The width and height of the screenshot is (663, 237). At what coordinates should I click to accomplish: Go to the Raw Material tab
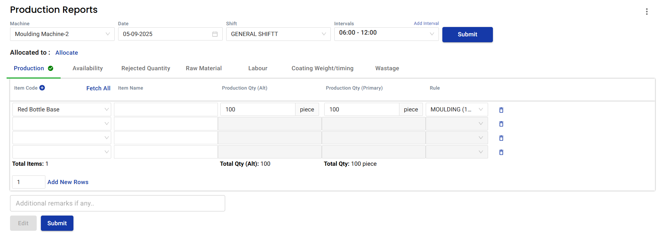coord(204,68)
